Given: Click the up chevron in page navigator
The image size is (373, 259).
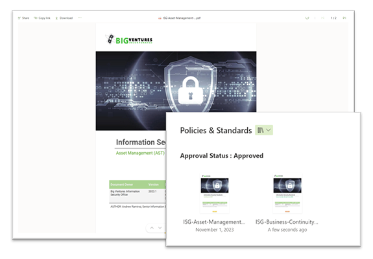Looking at the screenshot, I should 152,228.
